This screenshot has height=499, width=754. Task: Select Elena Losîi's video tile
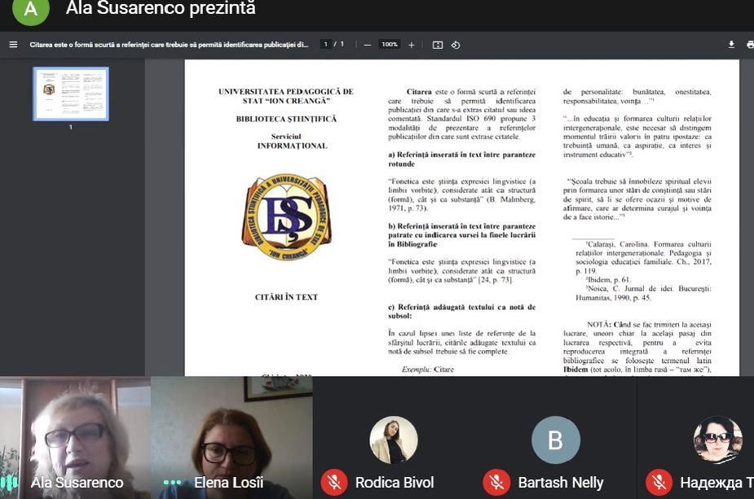point(231,437)
